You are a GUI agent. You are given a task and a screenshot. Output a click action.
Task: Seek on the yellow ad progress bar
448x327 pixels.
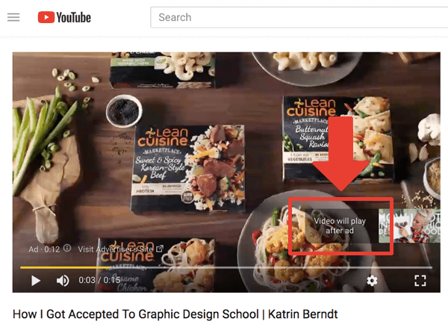point(226,267)
